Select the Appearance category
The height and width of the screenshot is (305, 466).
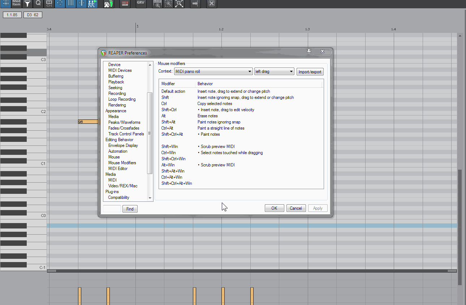tap(116, 111)
